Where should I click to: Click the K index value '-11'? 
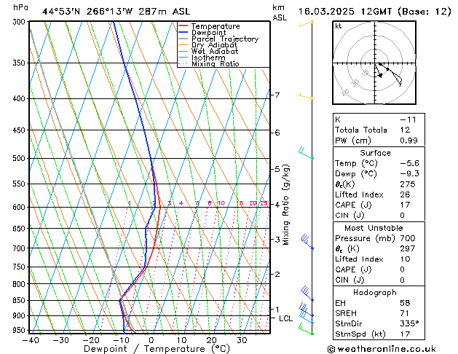point(408,119)
